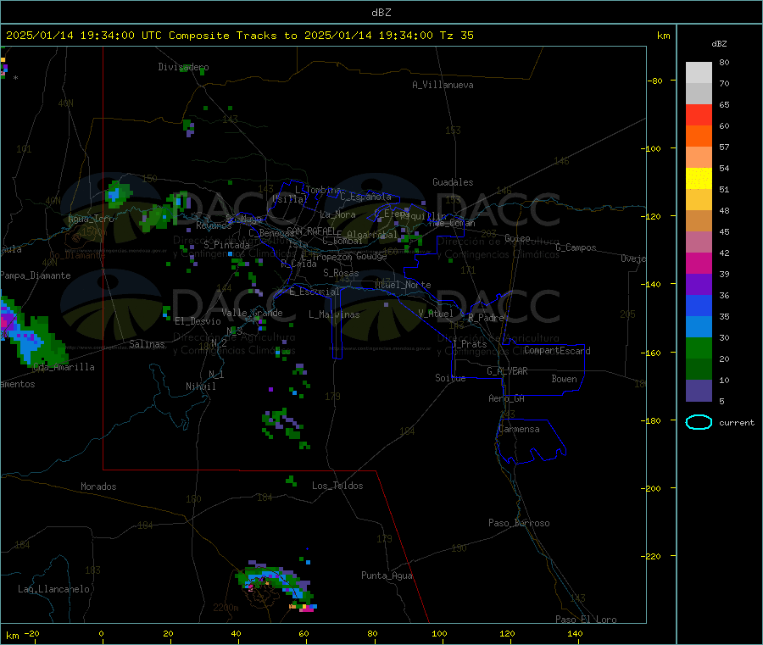Choose the light gray top legend swatch
This screenshot has height=645, width=763.
click(699, 73)
